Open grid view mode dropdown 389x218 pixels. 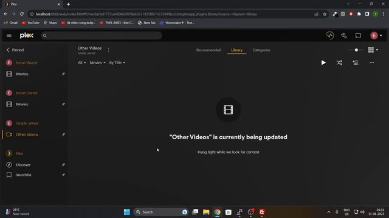click(x=373, y=50)
